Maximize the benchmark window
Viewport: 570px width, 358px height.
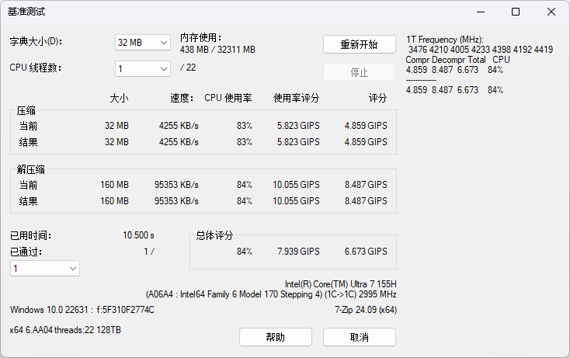[x=516, y=12]
